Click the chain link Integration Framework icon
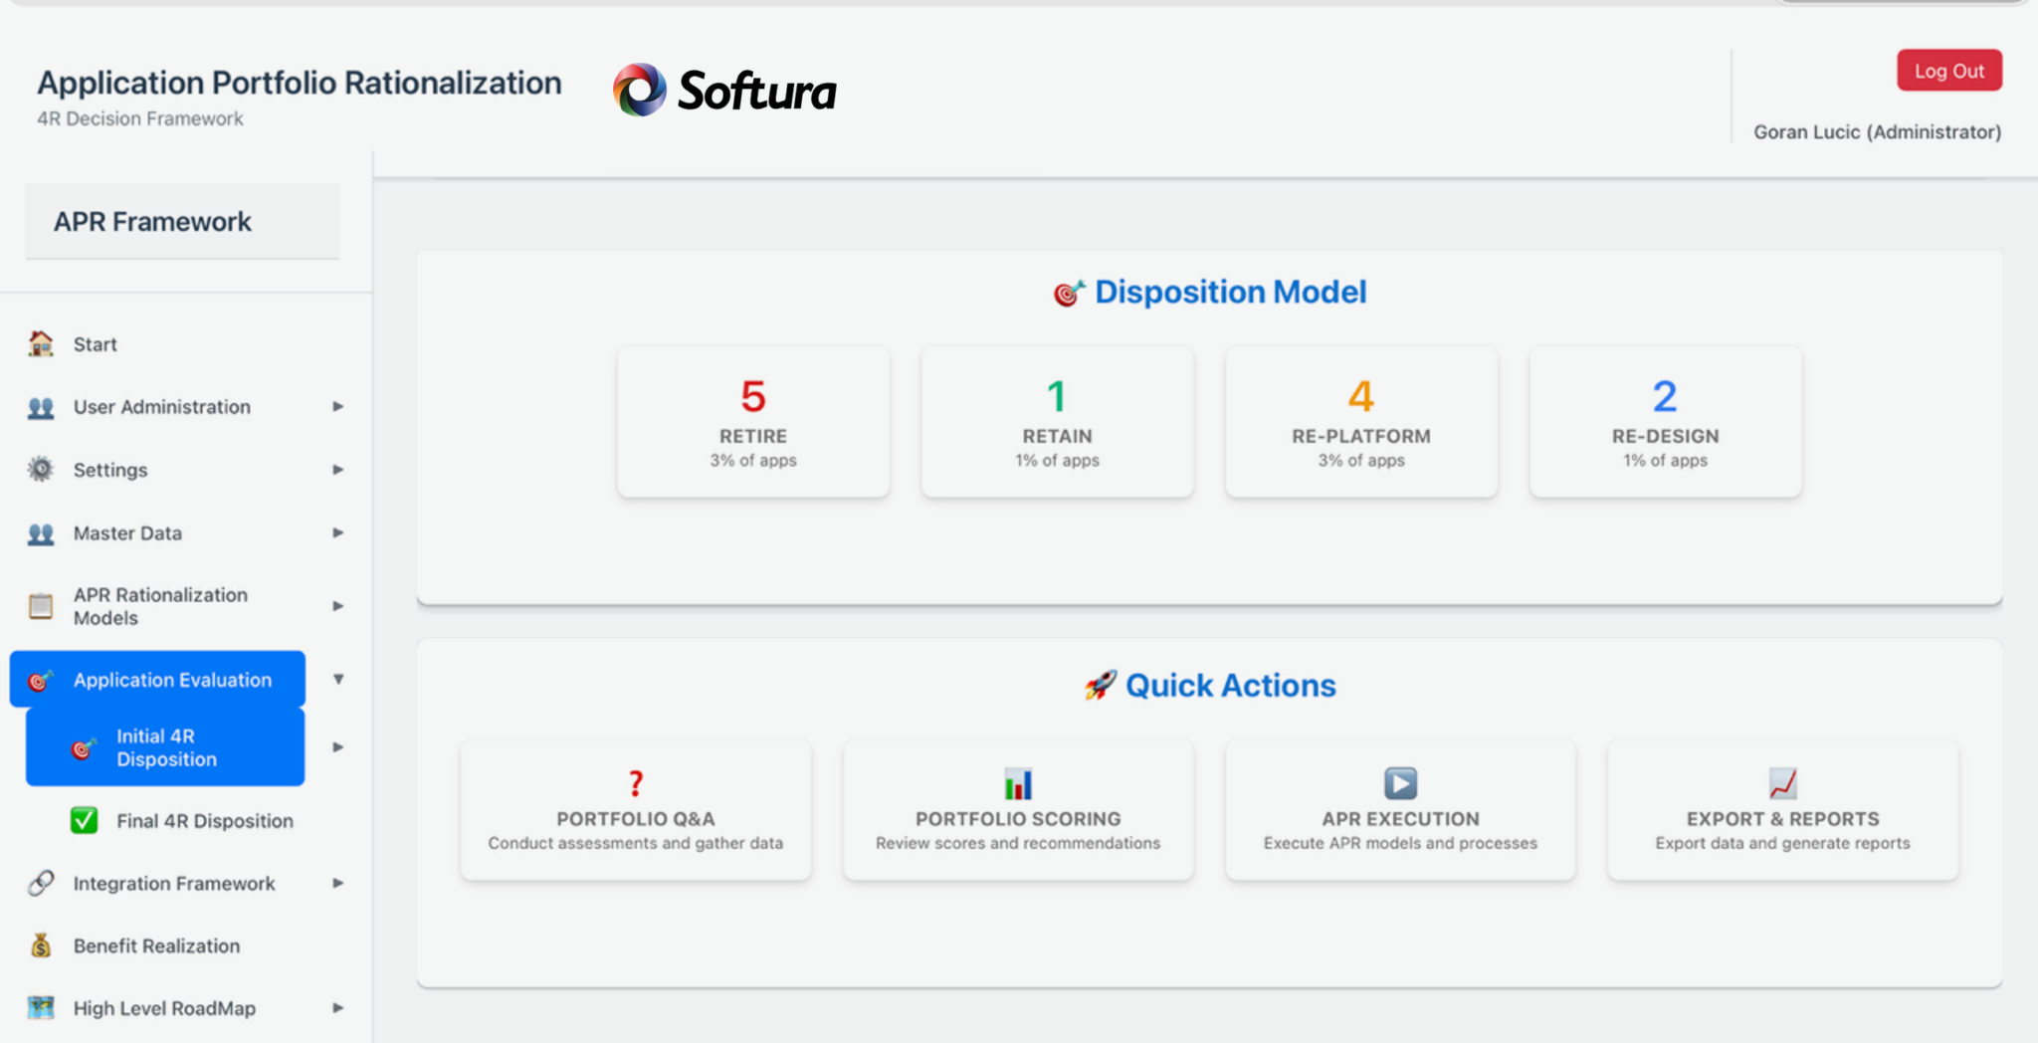 [x=41, y=883]
